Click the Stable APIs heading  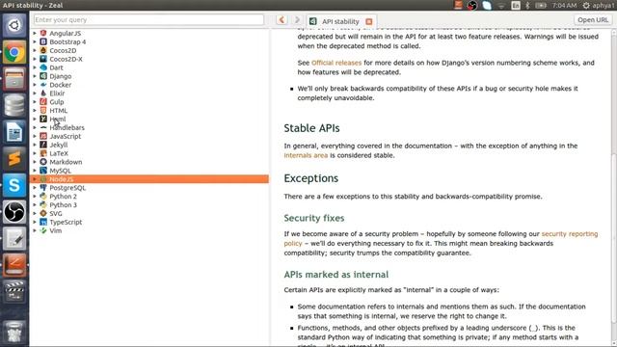coord(311,128)
